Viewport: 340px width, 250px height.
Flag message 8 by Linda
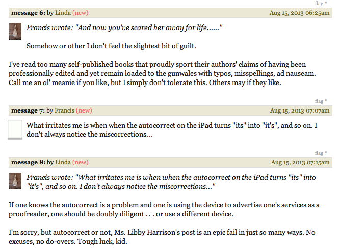319,153
